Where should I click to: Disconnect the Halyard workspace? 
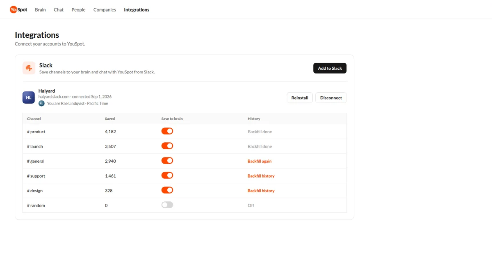pyautogui.click(x=331, y=98)
